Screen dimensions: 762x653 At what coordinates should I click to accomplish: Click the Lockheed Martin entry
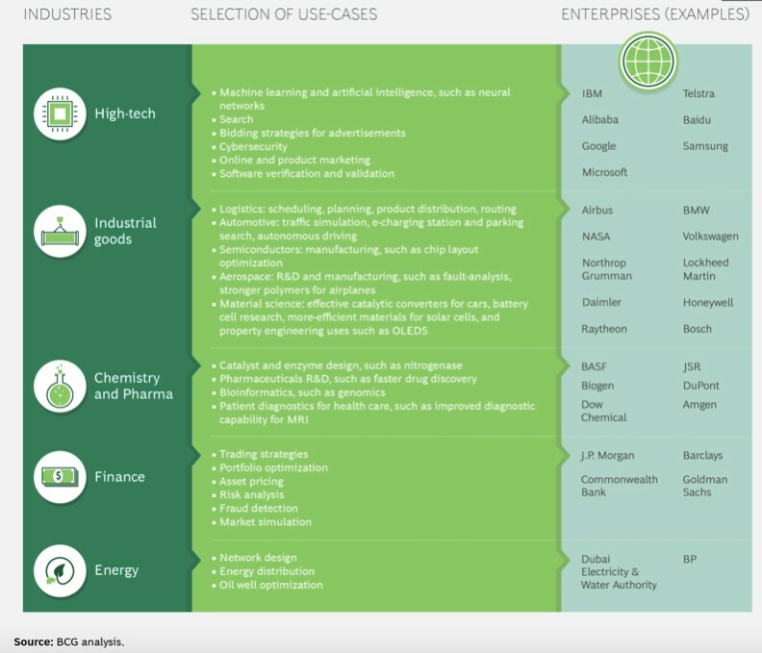pyautogui.click(x=705, y=269)
